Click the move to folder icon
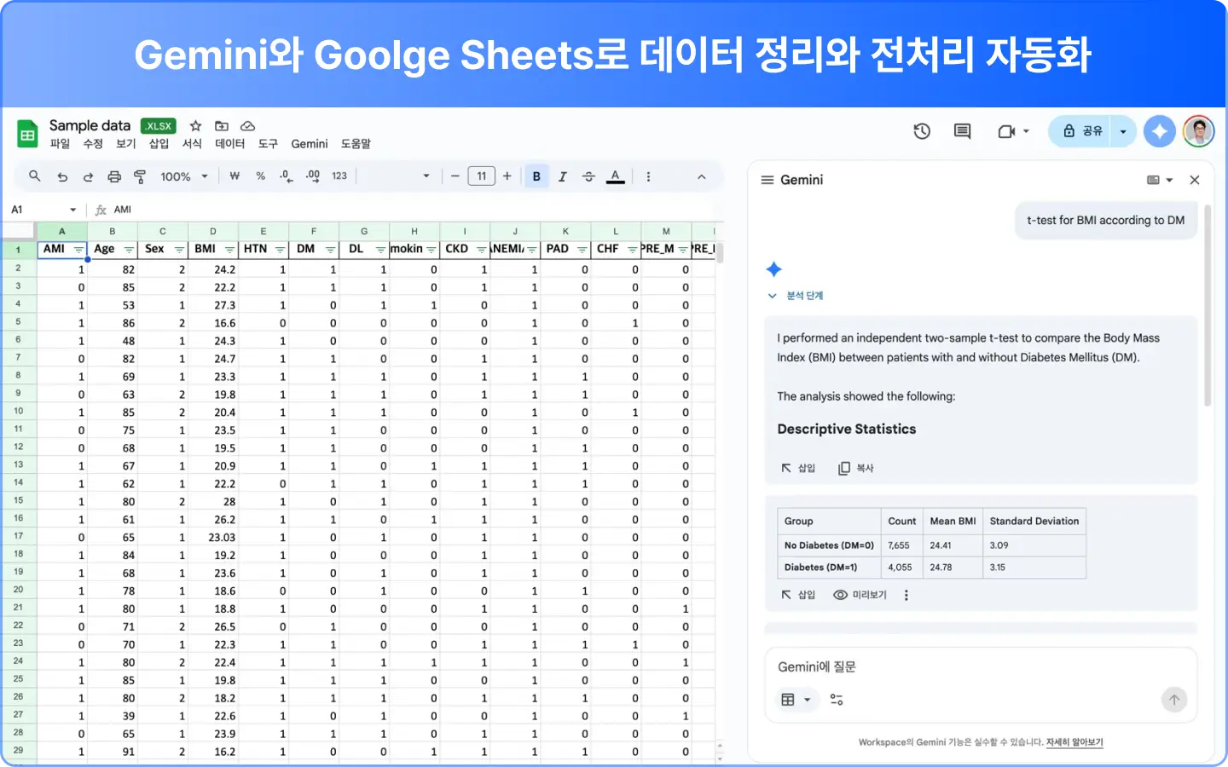Screen dimensions: 1228x767 [222, 125]
